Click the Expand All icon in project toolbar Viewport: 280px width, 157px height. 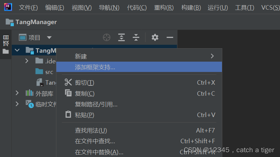coord(121,38)
